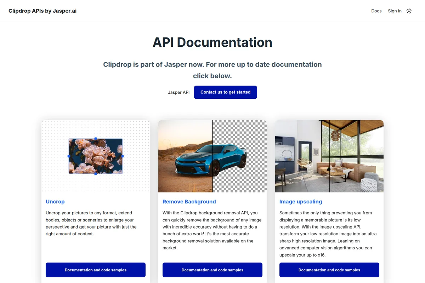Image resolution: width=425 pixels, height=283 pixels.
Task: Click the living room upscaling preview image
Action: pos(329,156)
